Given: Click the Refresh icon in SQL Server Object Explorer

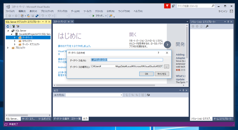Looking at the screenshot, I should [8, 27].
